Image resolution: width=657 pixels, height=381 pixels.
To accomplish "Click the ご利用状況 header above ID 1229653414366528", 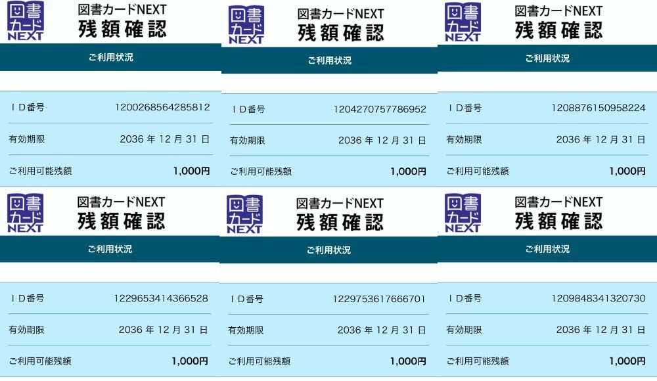I will tap(110, 250).
